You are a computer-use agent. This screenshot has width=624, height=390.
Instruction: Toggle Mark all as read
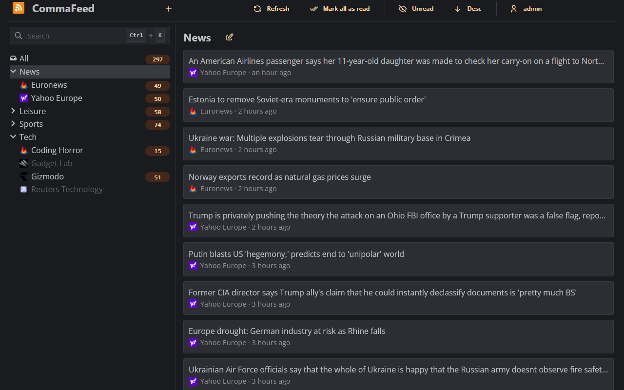pos(340,8)
